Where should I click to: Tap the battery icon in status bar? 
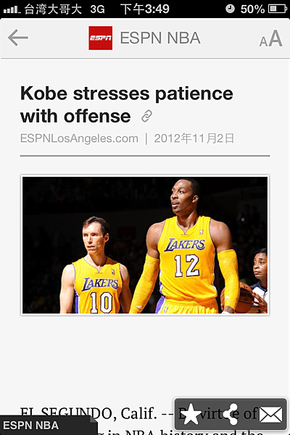coord(277,9)
